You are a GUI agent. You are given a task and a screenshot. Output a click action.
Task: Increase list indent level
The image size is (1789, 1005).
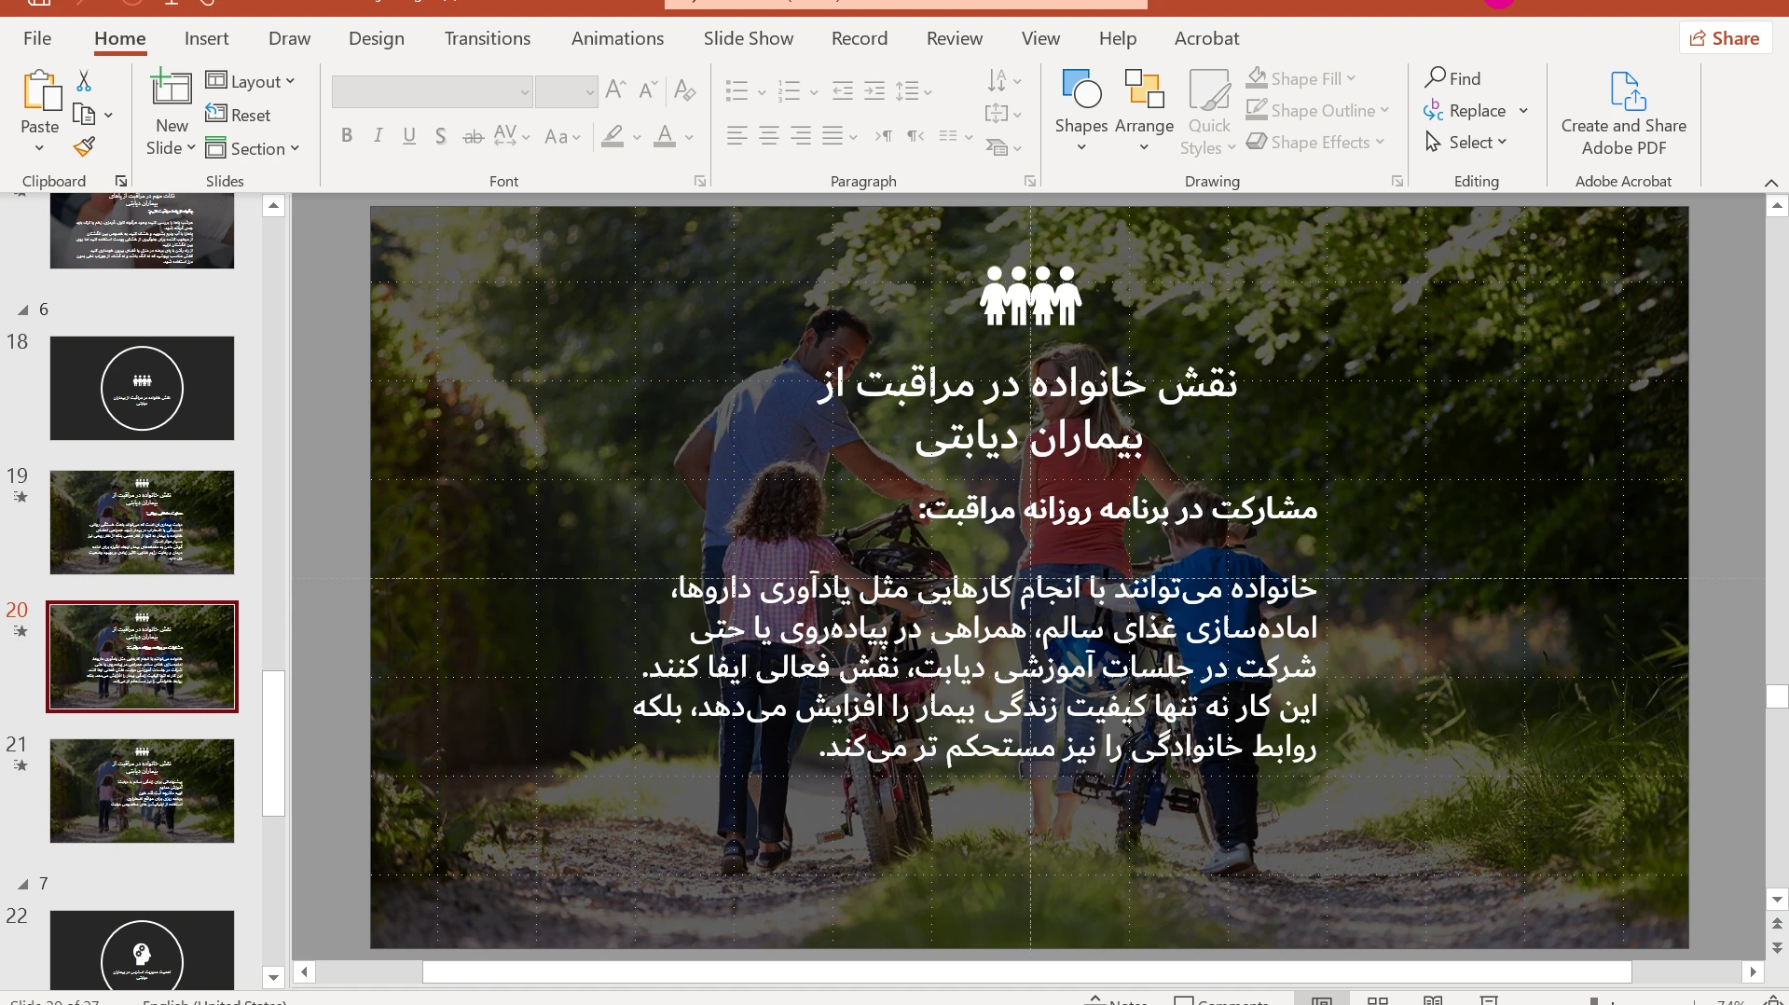click(874, 90)
